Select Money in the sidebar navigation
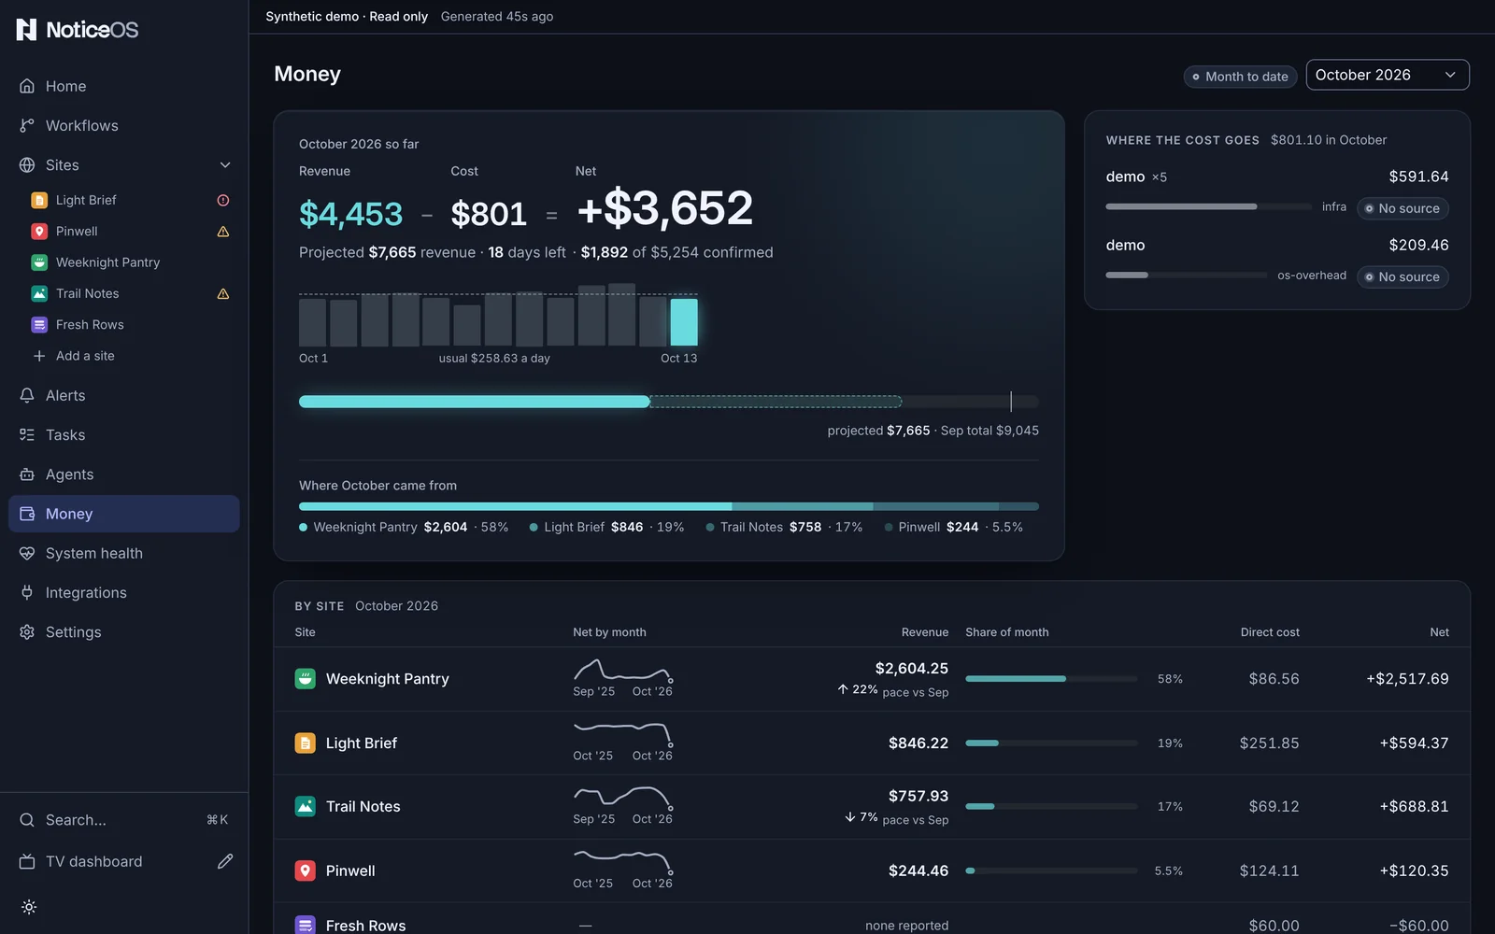Screen dimensions: 1495x934 [124, 514]
